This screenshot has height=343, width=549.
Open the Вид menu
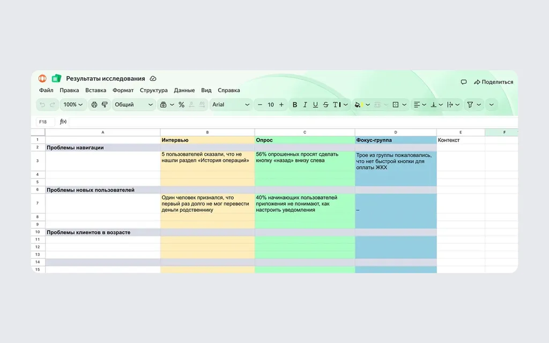pyautogui.click(x=206, y=90)
